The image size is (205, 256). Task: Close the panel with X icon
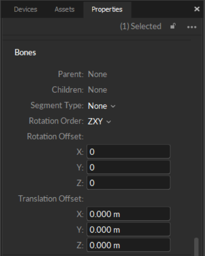pos(197,9)
